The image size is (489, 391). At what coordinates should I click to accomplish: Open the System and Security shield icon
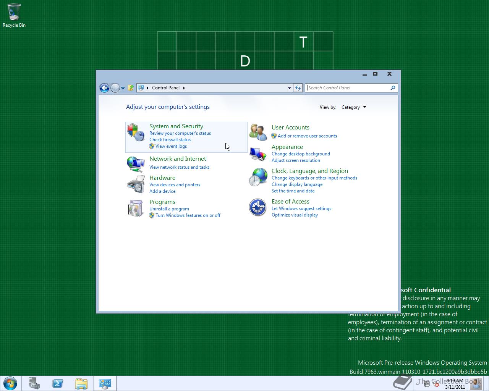(x=136, y=132)
